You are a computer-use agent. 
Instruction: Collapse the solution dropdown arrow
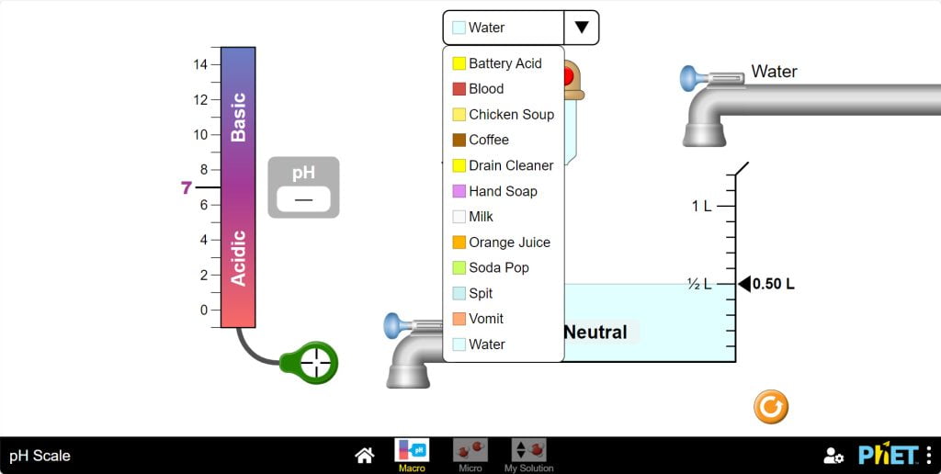(x=582, y=28)
